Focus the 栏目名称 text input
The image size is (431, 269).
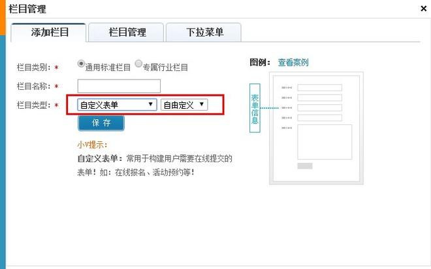tap(118, 86)
